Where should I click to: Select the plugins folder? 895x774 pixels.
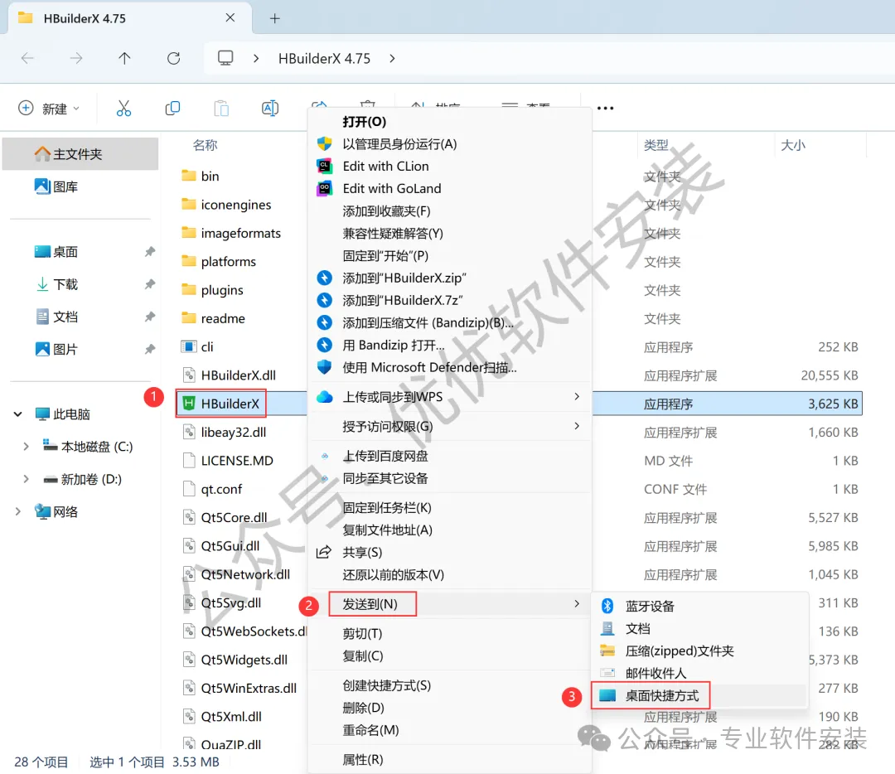tap(222, 290)
